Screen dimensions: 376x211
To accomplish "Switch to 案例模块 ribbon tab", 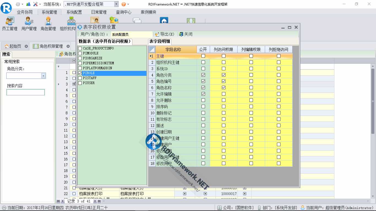I will click(x=149, y=12).
